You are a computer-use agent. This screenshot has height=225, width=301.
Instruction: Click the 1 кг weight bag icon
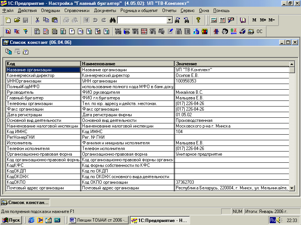(196, 31)
